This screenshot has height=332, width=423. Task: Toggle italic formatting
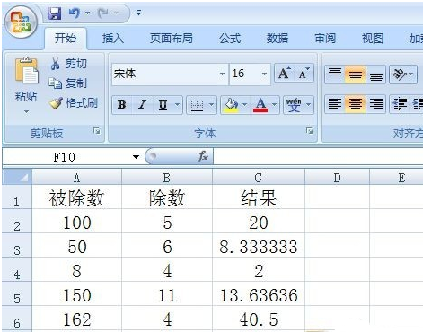[x=142, y=105]
